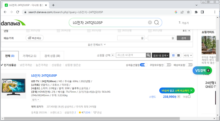Sort by 낮은가격순

point(26,65)
